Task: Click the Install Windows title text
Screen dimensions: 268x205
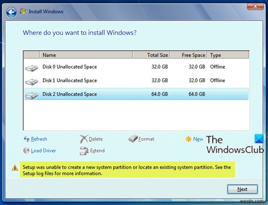Action: [46, 12]
